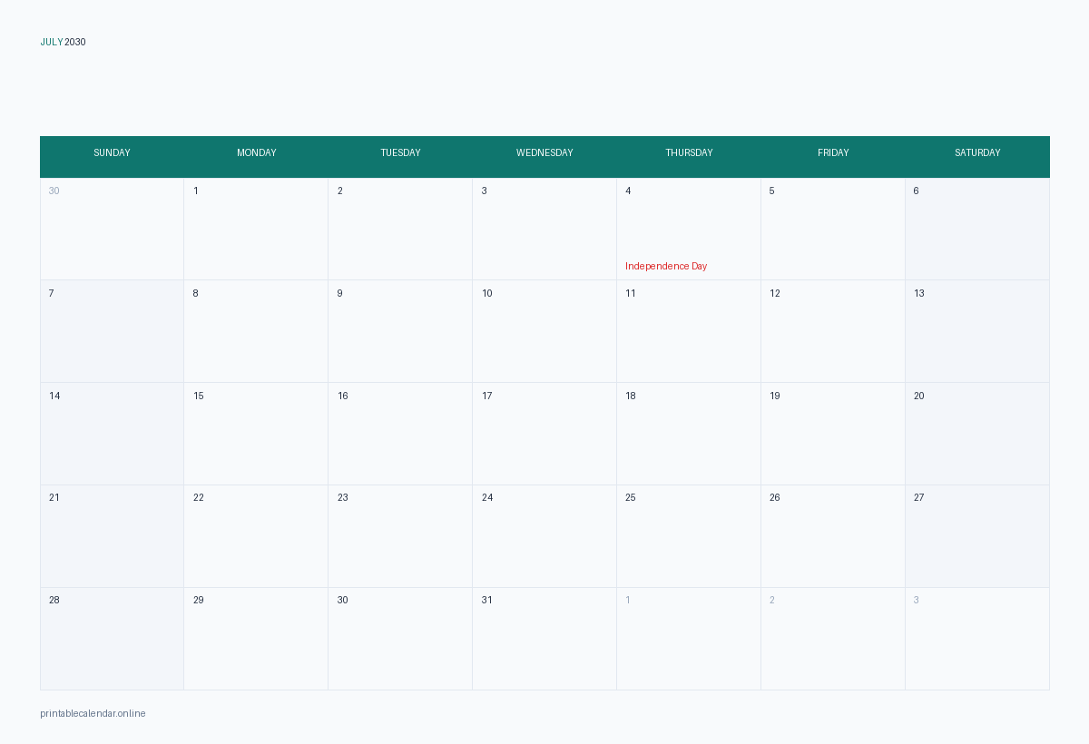Select date 14 in July
The width and height of the screenshot is (1089, 744).
(112, 434)
